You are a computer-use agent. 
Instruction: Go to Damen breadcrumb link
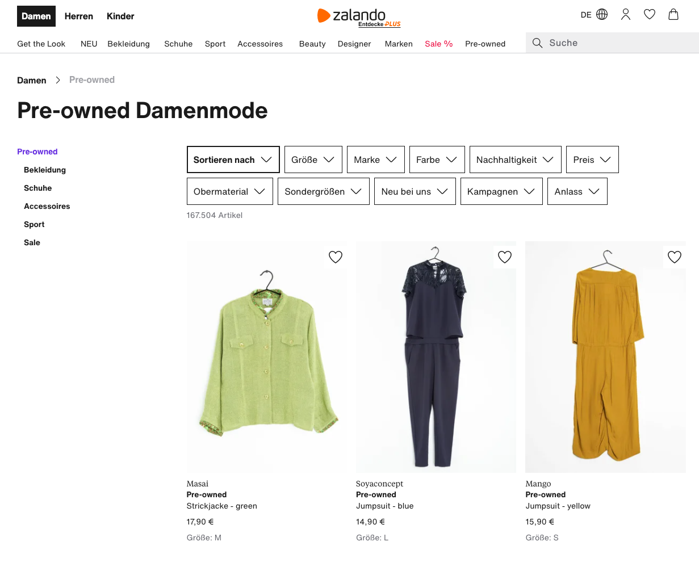[x=32, y=80]
